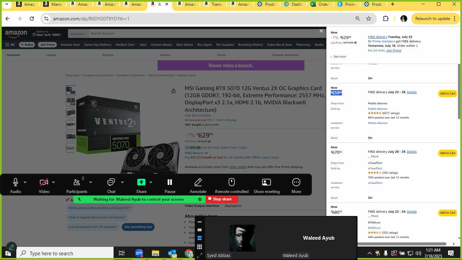Click Relaunch to update button
462x260 pixels.
433,19
